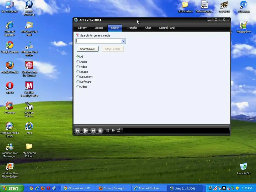Select My Shared Folder desktop icon
The image size is (256, 192).
pos(29,150)
